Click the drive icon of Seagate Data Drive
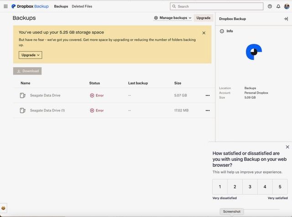 tap(22, 95)
